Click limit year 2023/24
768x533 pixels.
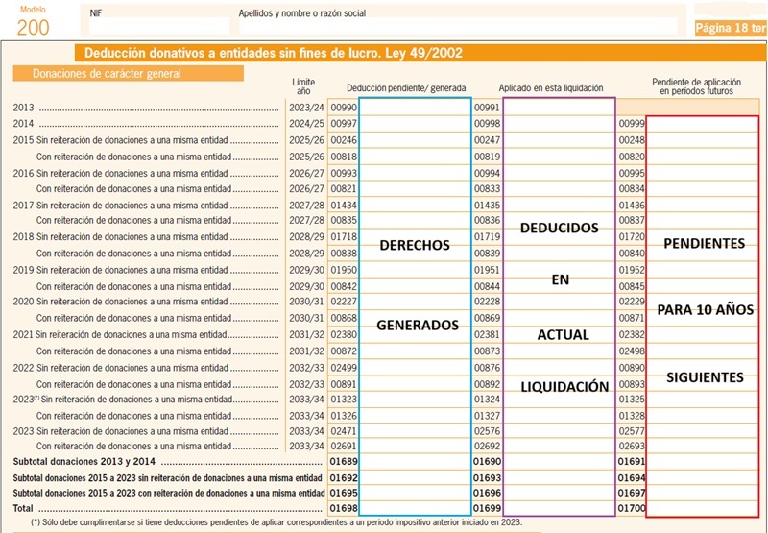[x=306, y=108]
